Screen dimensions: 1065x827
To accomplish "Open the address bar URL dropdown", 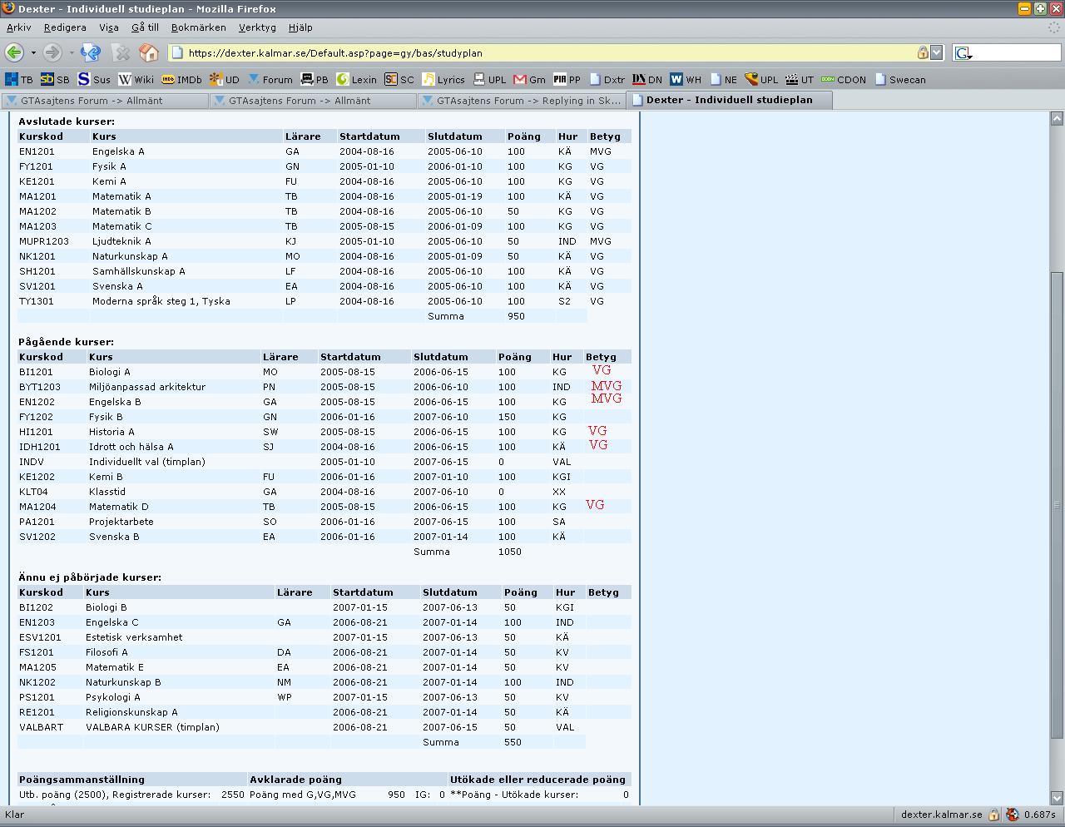I will tap(937, 52).
